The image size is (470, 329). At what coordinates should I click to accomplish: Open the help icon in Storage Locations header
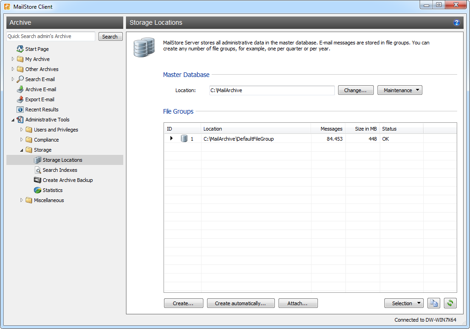point(457,22)
